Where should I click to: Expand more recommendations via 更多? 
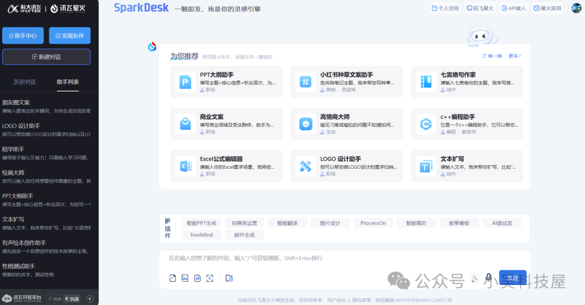tap(515, 56)
